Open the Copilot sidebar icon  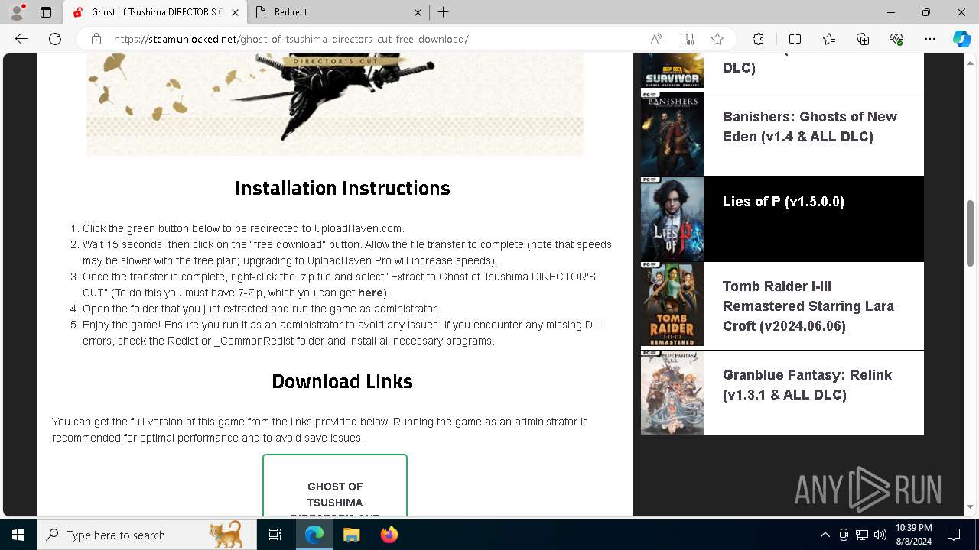click(961, 39)
